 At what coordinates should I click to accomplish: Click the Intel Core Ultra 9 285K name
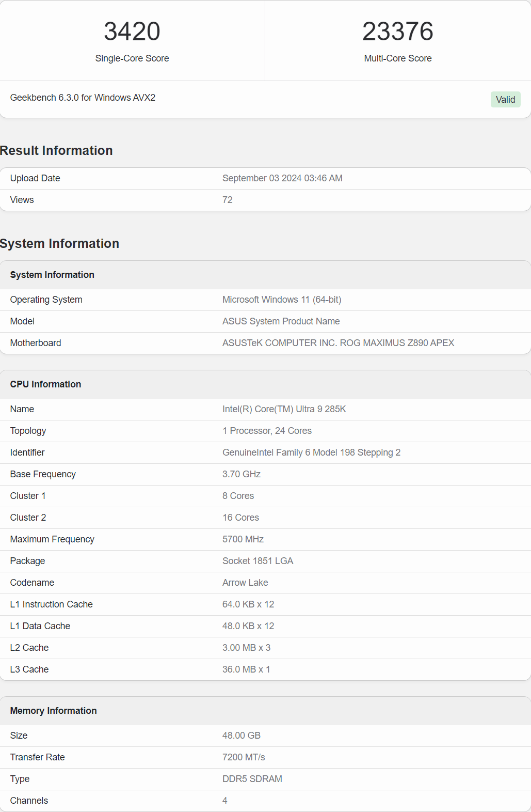click(x=284, y=409)
